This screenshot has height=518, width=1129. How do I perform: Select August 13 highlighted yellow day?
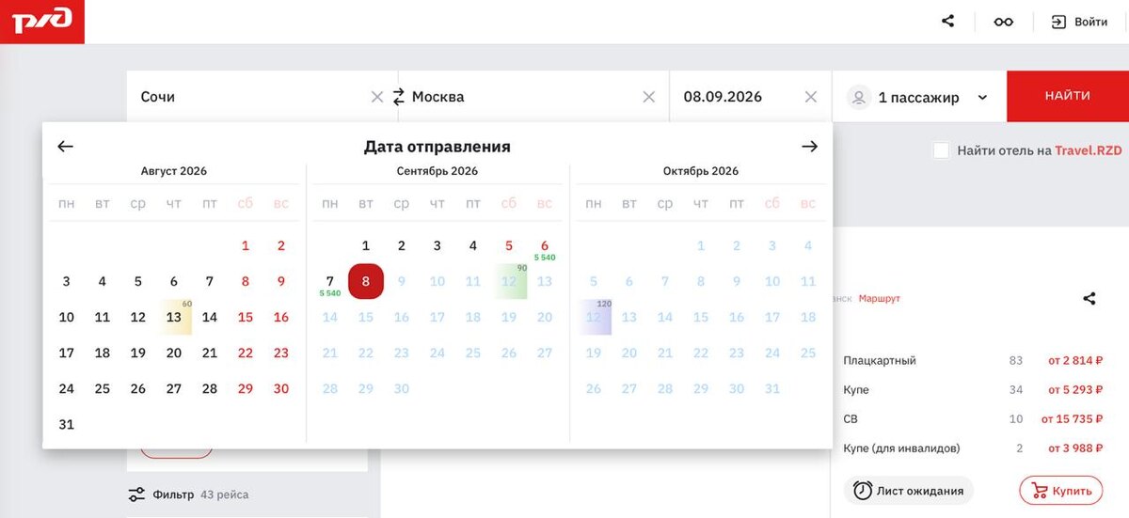click(x=174, y=317)
